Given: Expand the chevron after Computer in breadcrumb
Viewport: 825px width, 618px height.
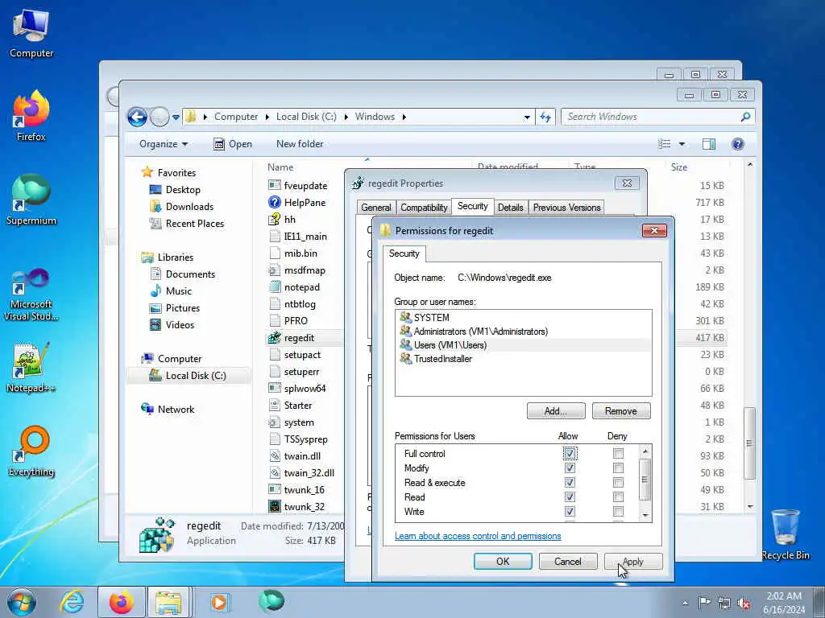Looking at the screenshot, I should point(267,117).
